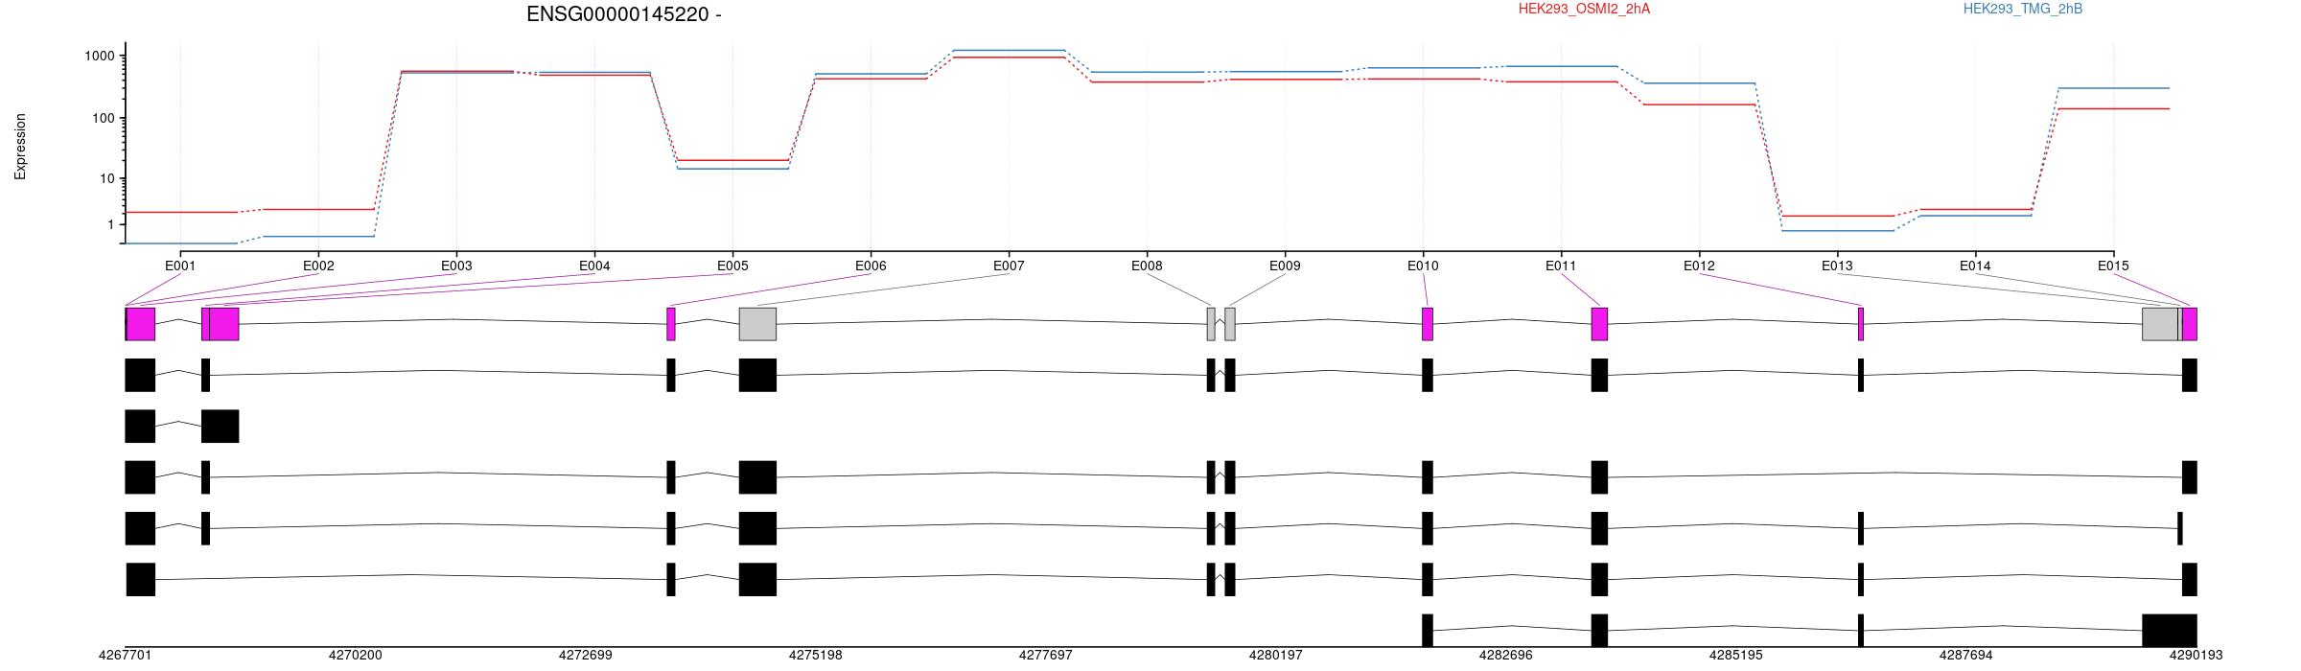Click genomic coordinate 4282696
This screenshot has height=671, width=2301.
tap(1505, 656)
